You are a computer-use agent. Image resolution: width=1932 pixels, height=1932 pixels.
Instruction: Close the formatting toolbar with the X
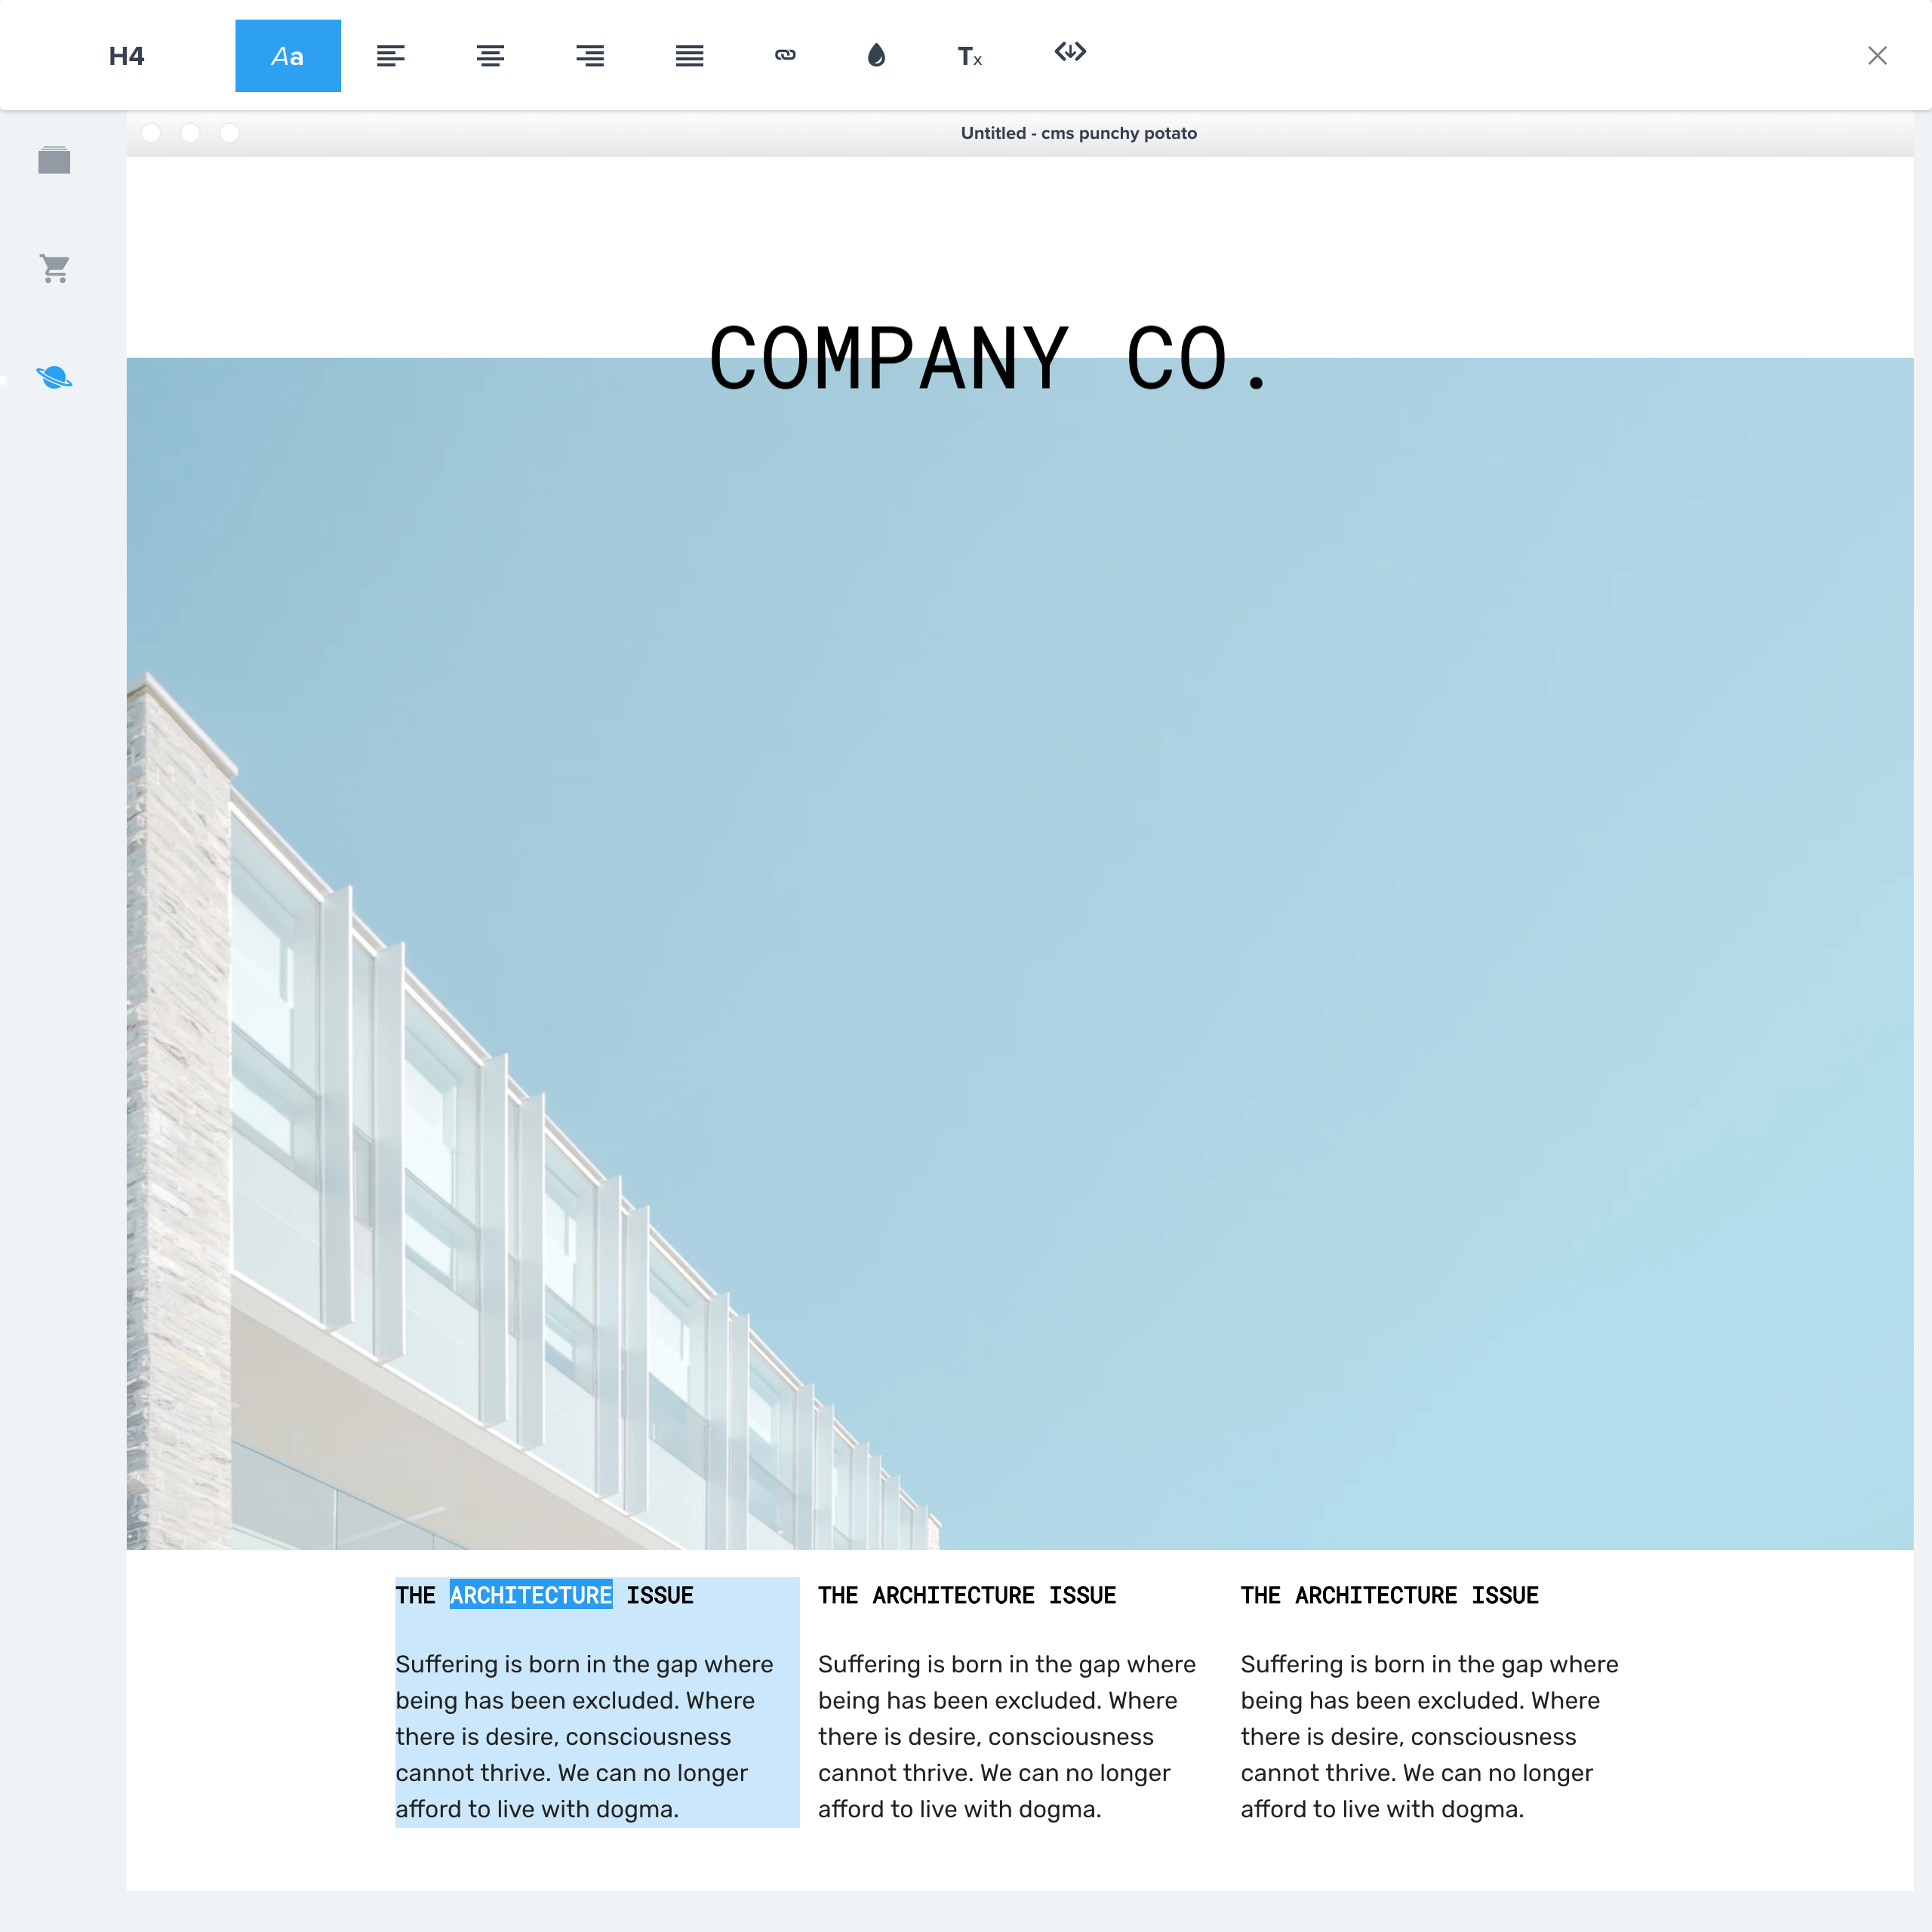pos(1878,55)
